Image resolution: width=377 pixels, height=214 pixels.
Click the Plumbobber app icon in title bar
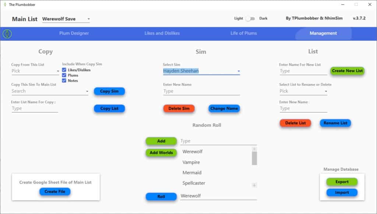5,4
